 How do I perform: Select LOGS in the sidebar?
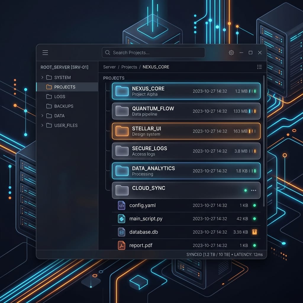tap(67, 96)
